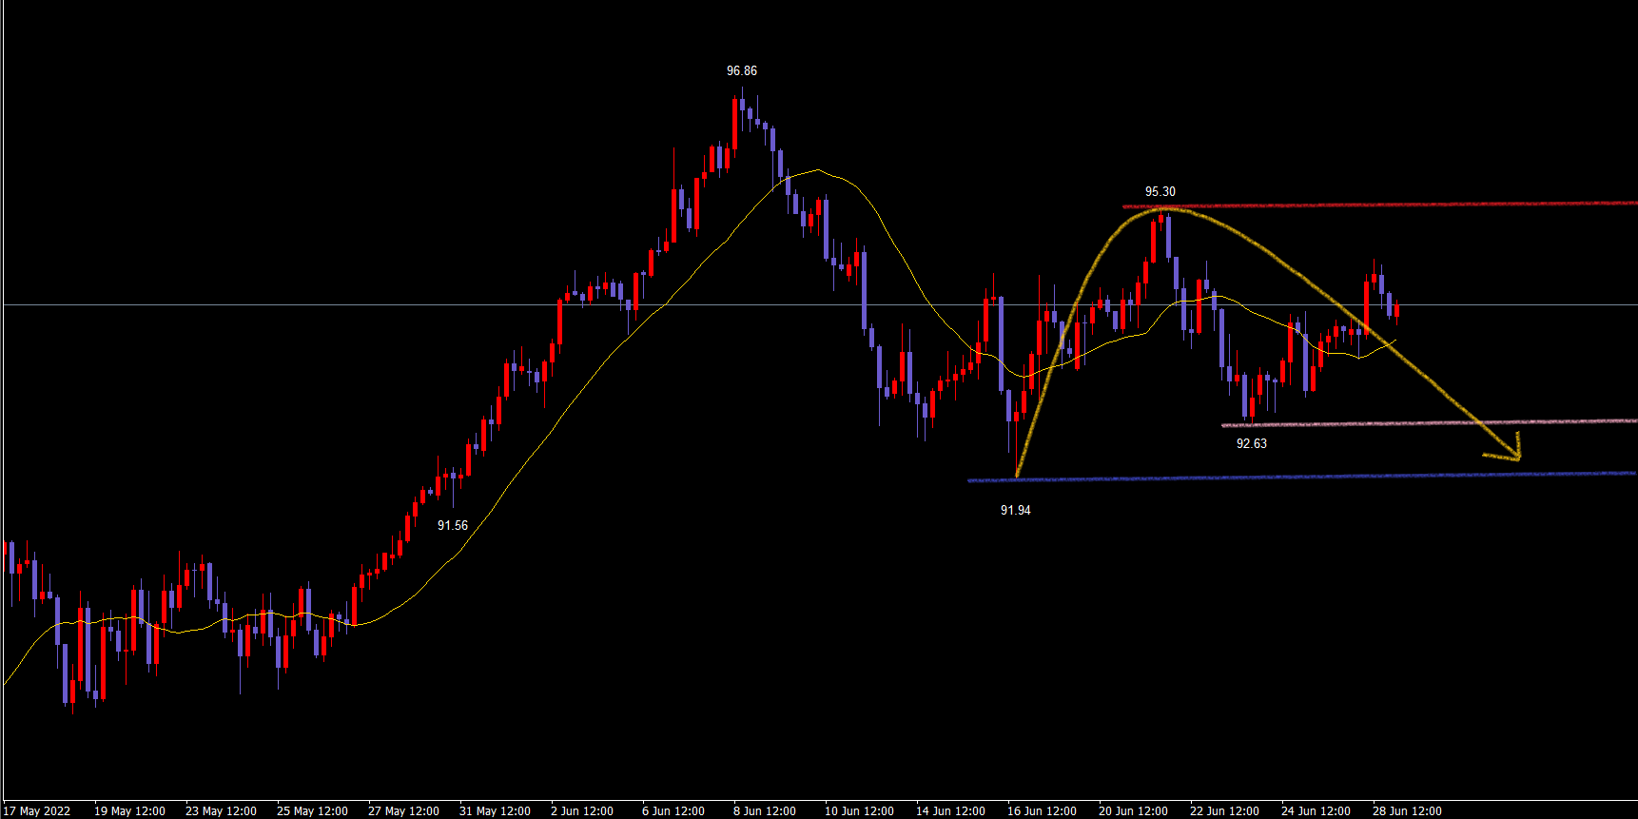Click the 91.56 price label
The height and width of the screenshot is (819, 1638).
pyautogui.click(x=452, y=526)
